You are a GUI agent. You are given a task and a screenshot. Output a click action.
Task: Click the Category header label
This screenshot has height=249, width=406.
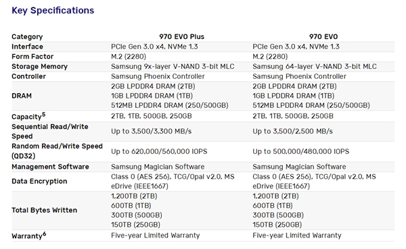[27, 36]
